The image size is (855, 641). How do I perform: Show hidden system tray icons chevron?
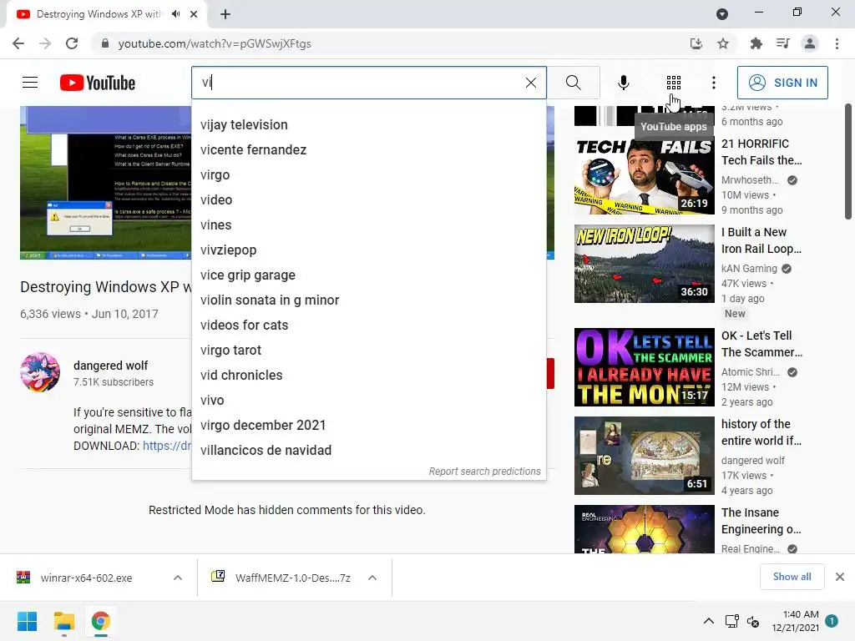[x=708, y=621]
